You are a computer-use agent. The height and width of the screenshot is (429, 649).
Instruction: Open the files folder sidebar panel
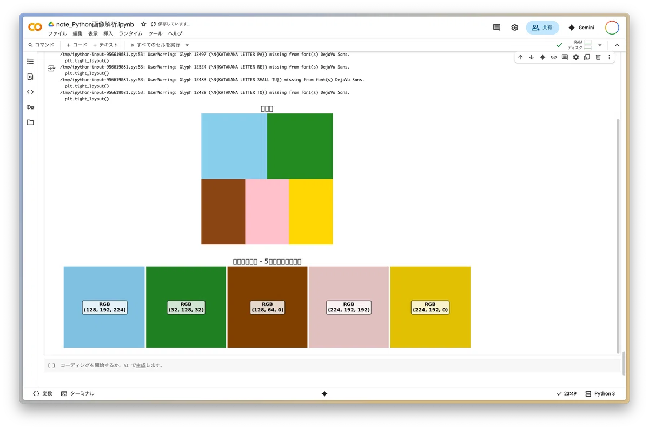coord(30,122)
